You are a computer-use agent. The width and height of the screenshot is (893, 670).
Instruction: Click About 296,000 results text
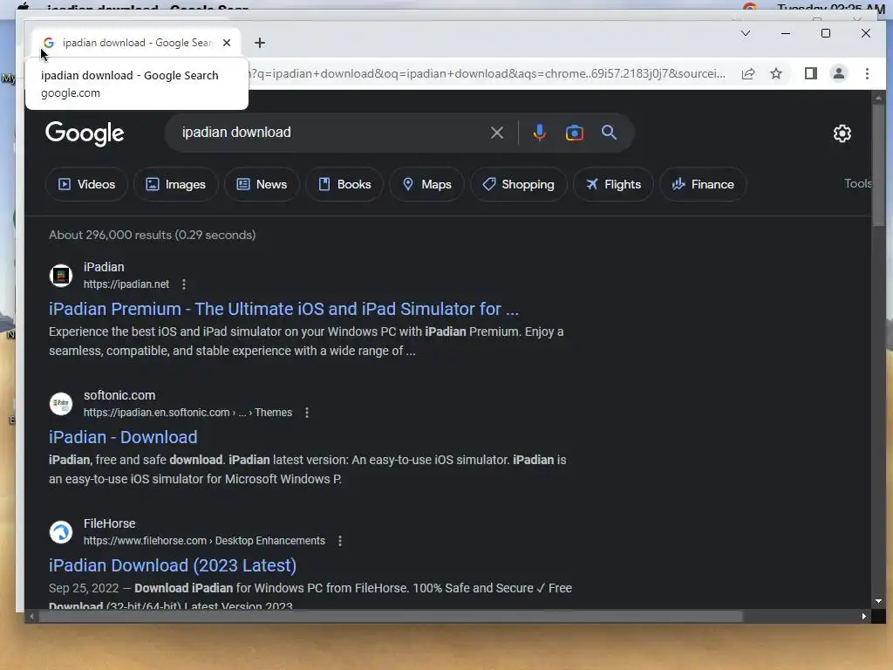pyautogui.click(x=152, y=235)
